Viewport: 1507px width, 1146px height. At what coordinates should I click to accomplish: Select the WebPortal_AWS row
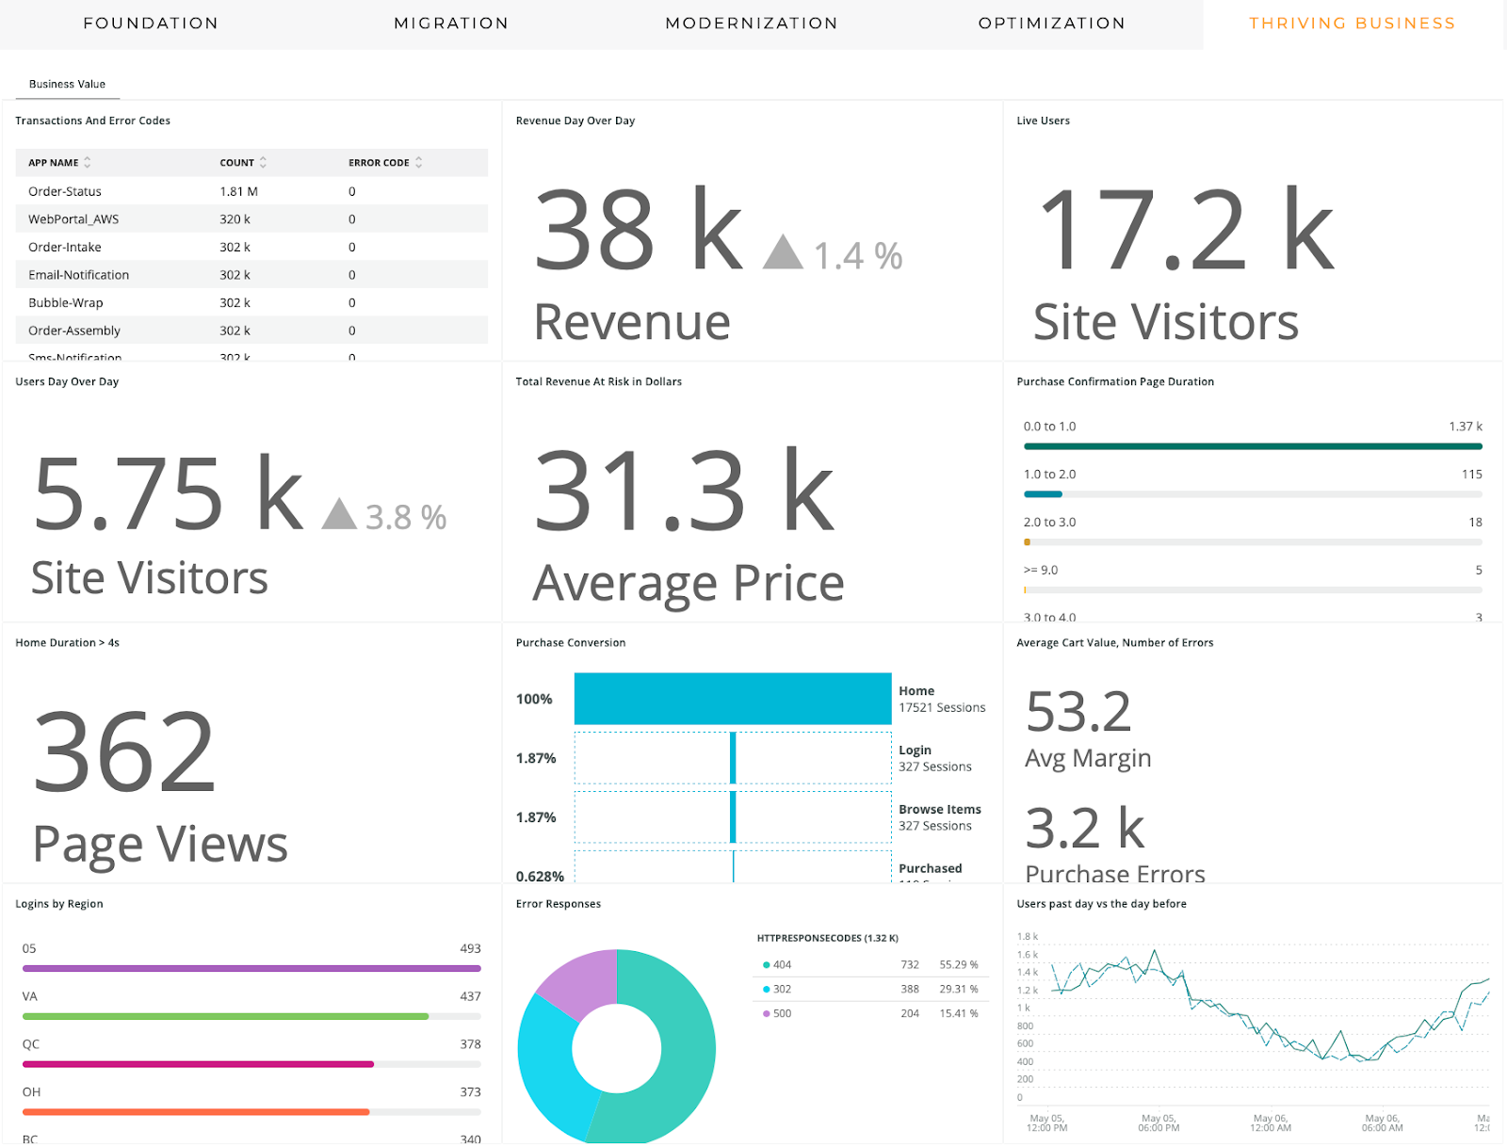click(251, 219)
